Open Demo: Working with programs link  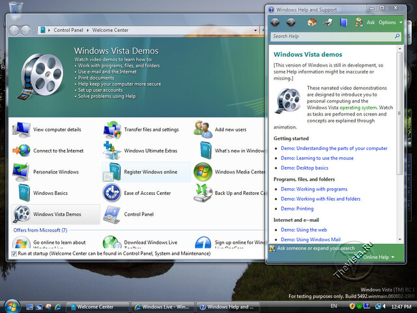[314, 189]
